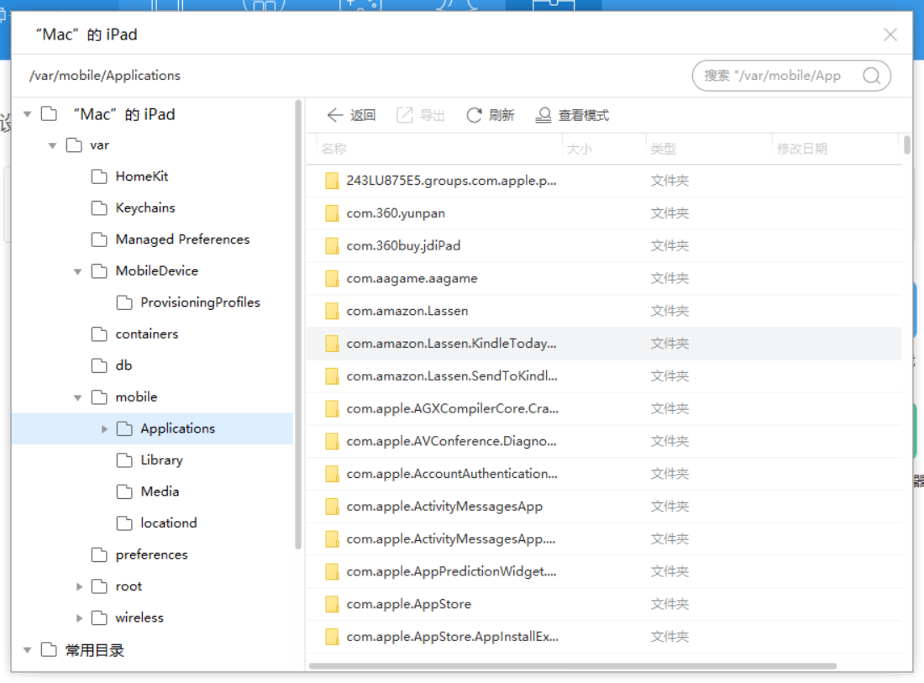
Task: Click folder icon beside Keychains in tree
Action: click(x=100, y=208)
